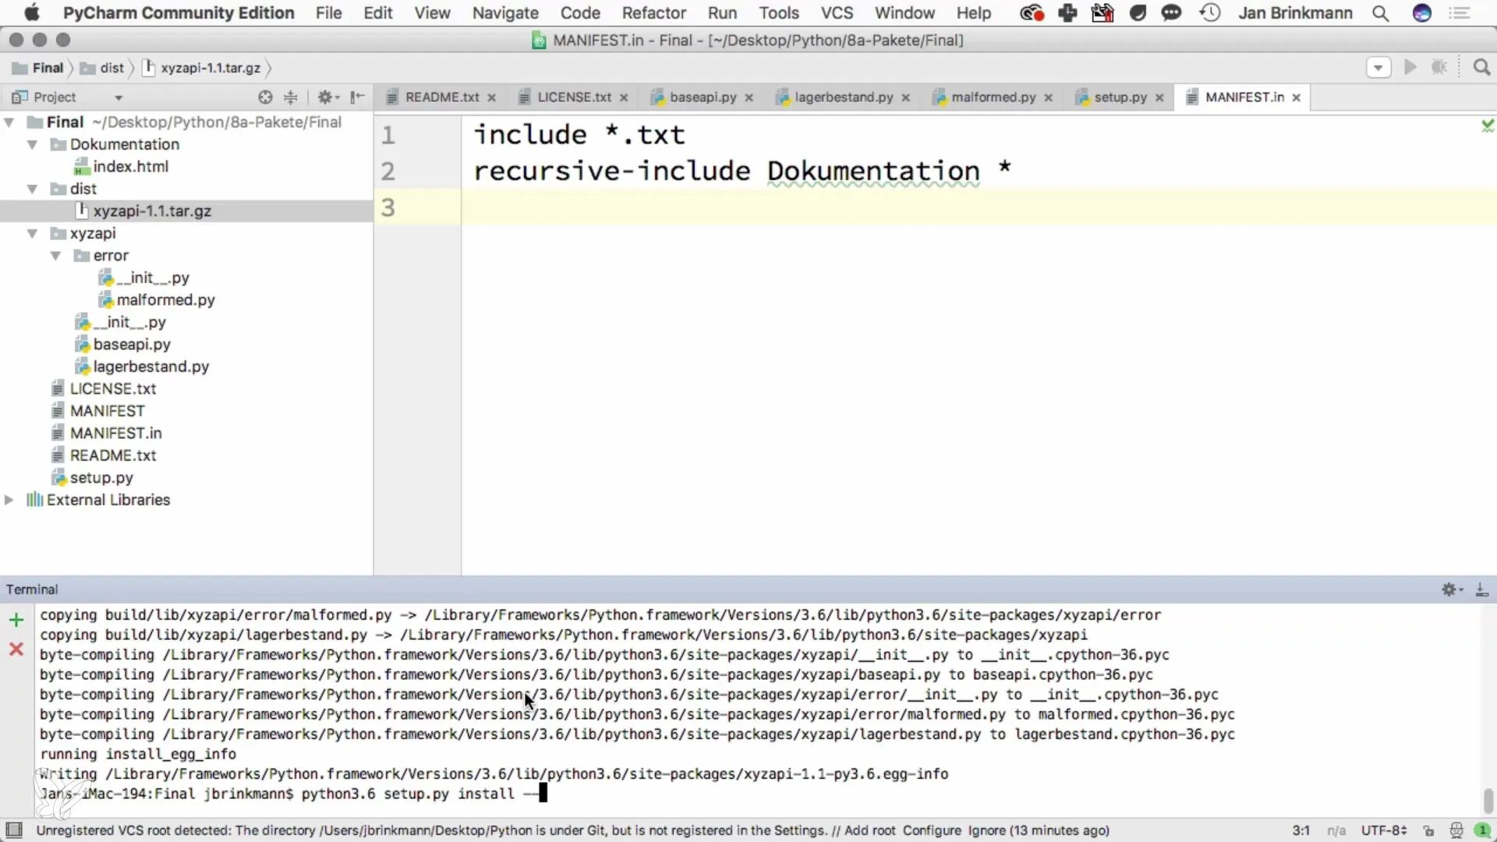Click the Scroll from Source target icon

[265, 97]
